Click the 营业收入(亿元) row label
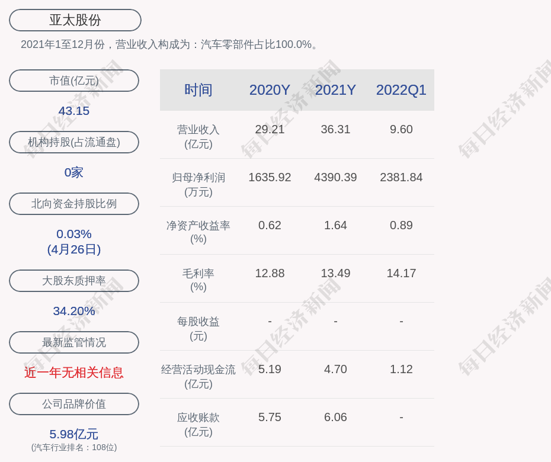This screenshot has height=462, width=551. (198, 136)
